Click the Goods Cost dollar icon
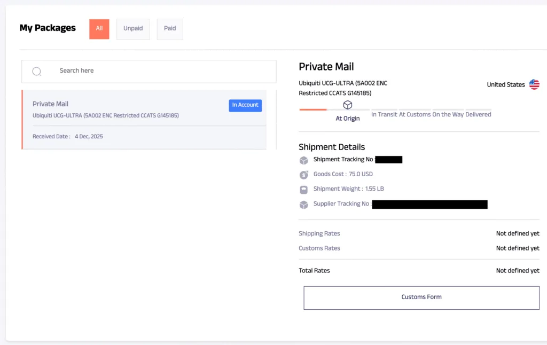 [304, 175]
